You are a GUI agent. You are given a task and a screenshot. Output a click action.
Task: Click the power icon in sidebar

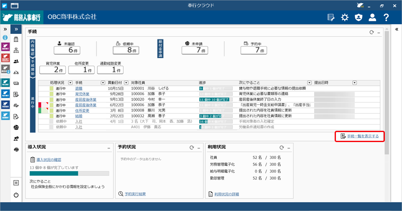(x=16, y=195)
